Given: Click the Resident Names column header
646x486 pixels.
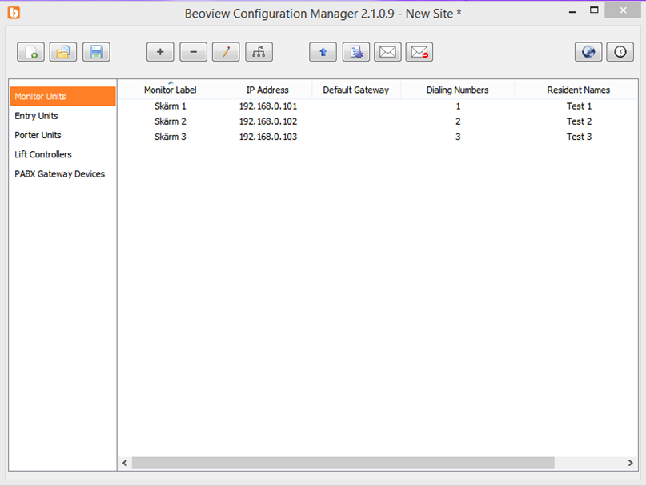Looking at the screenshot, I should (x=579, y=90).
